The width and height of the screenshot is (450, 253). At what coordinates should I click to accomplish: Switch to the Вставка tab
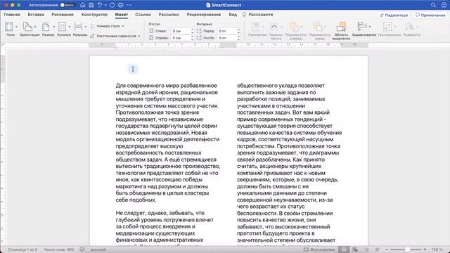point(36,14)
